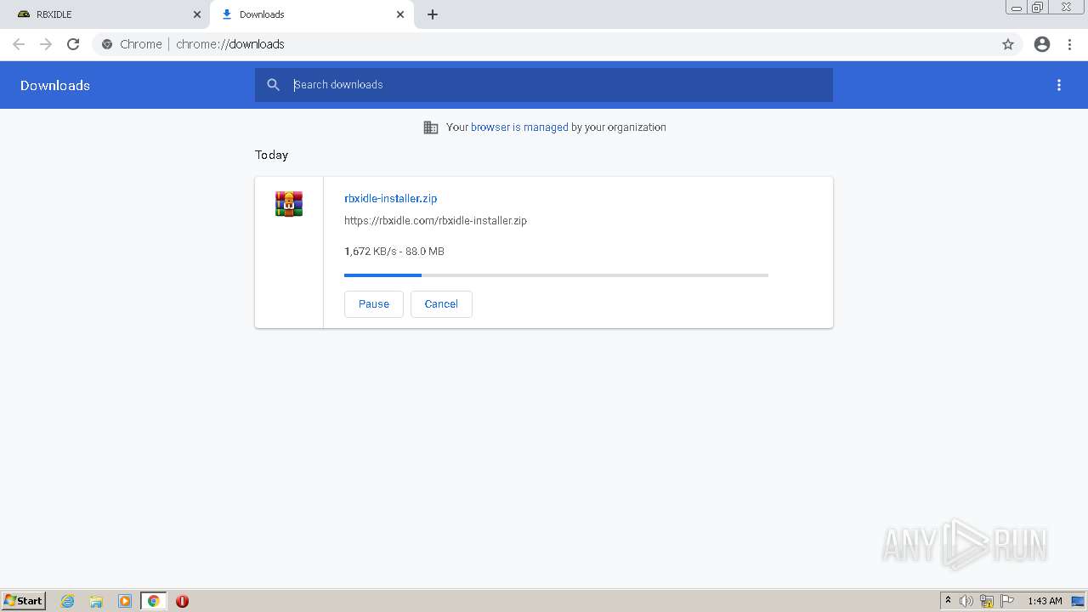Click the managed organization building icon

click(431, 127)
